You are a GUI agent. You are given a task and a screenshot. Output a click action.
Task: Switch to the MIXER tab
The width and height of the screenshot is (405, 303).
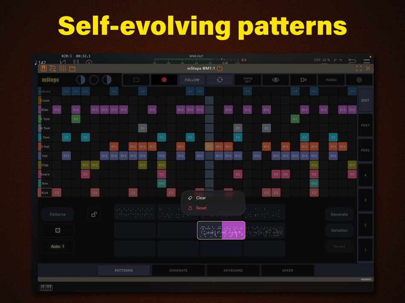[x=288, y=271]
